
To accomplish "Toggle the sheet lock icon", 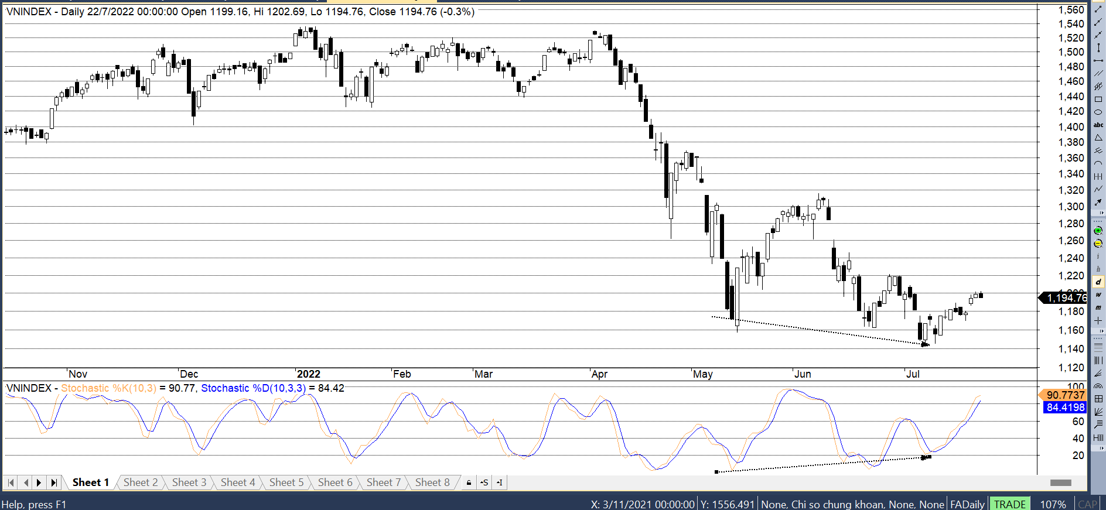I will pyautogui.click(x=469, y=483).
